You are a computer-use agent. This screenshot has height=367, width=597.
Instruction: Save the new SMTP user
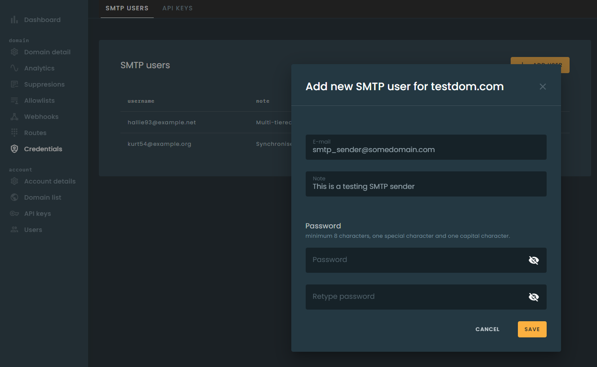(532, 329)
